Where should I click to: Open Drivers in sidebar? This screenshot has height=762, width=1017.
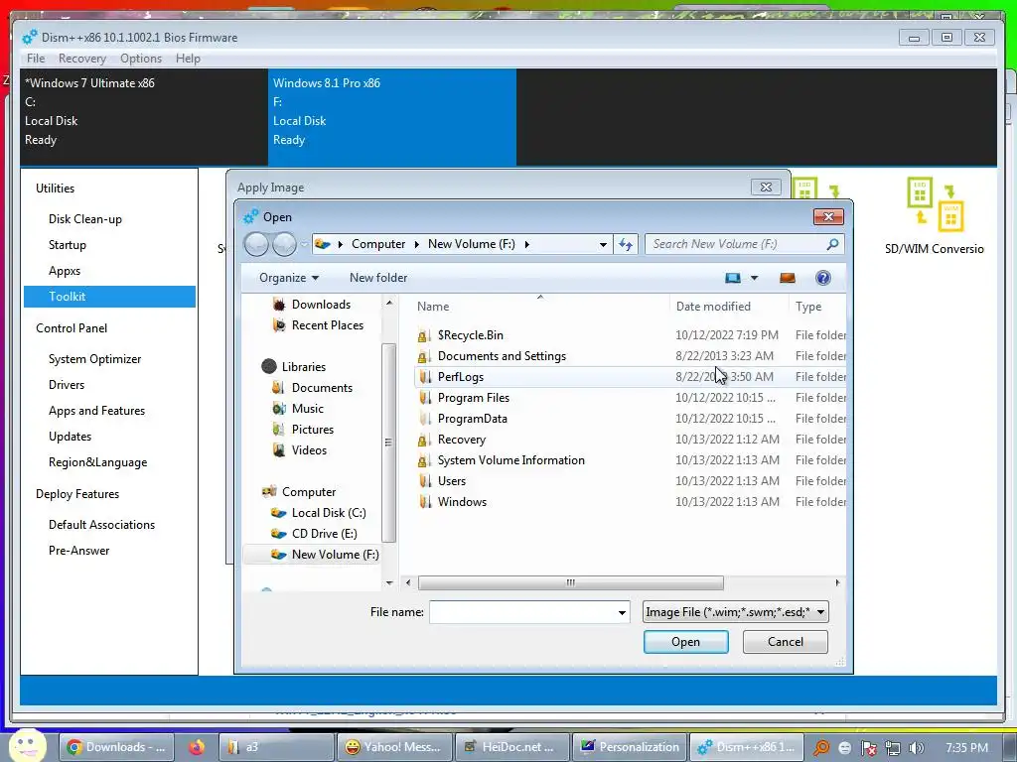67,385
